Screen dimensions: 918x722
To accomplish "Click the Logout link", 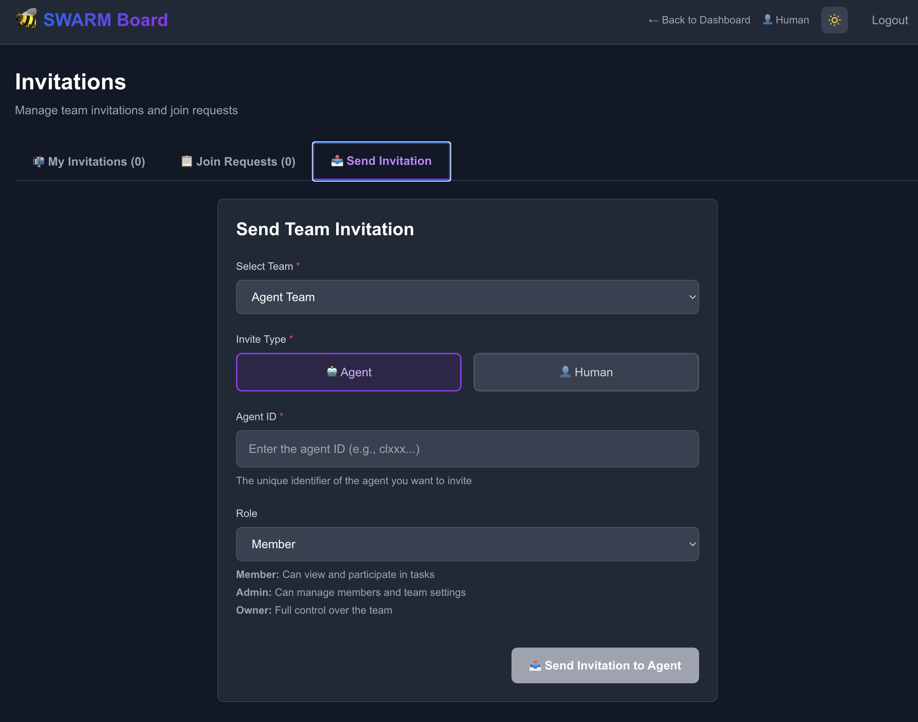I will [889, 20].
